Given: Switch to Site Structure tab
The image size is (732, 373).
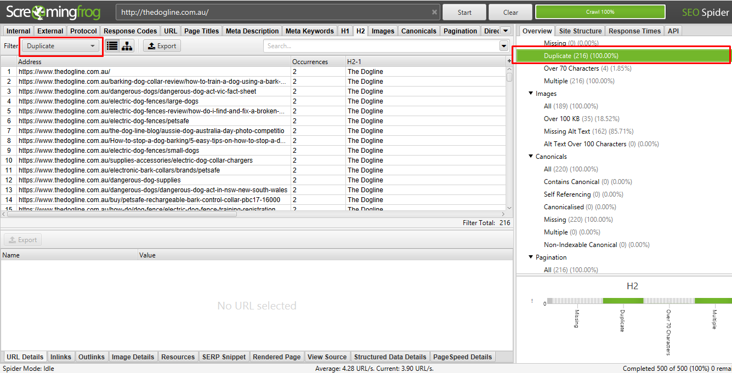Looking at the screenshot, I should coord(580,31).
